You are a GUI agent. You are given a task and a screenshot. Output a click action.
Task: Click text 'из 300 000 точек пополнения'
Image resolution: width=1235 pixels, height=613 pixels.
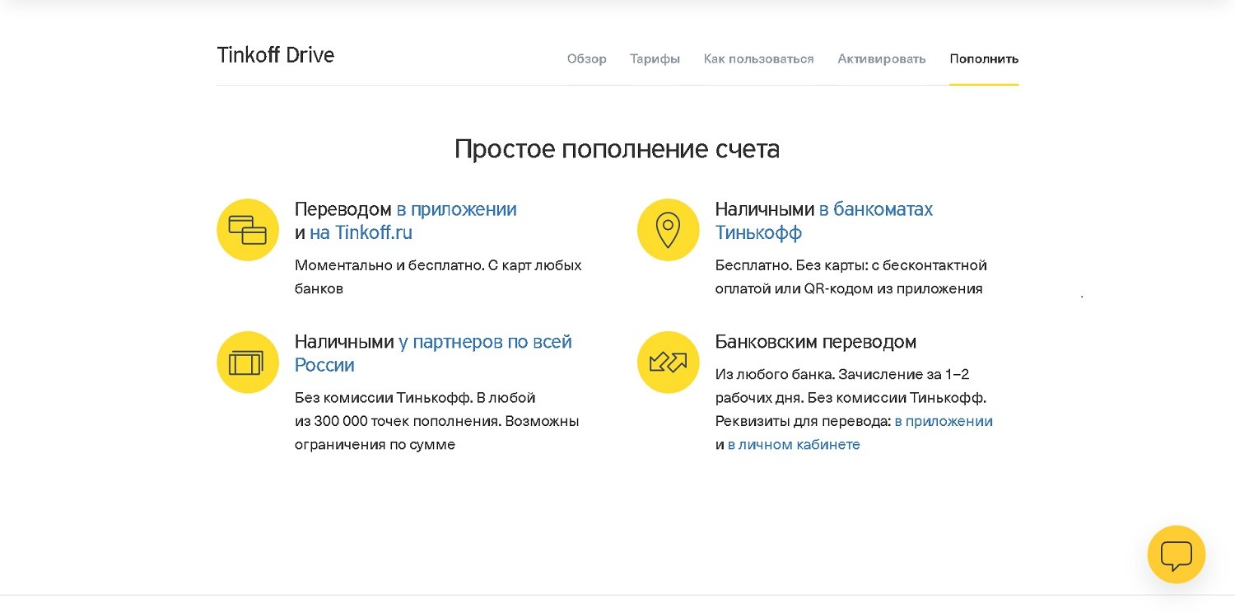[x=396, y=422]
